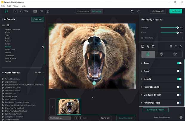
Task: Select the bear thumbnail in filmstrip
Action: (x=69, y=106)
